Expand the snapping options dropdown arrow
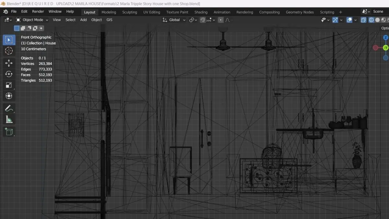 [214, 20]
